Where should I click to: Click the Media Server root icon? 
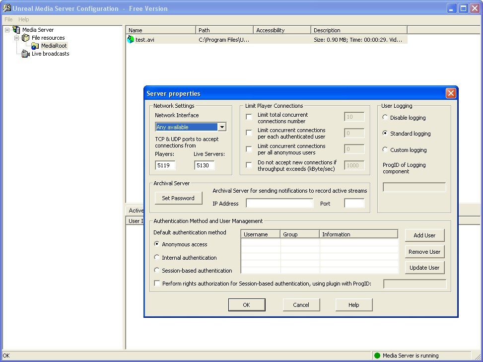17,30
